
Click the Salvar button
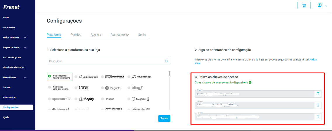[164, 118]
